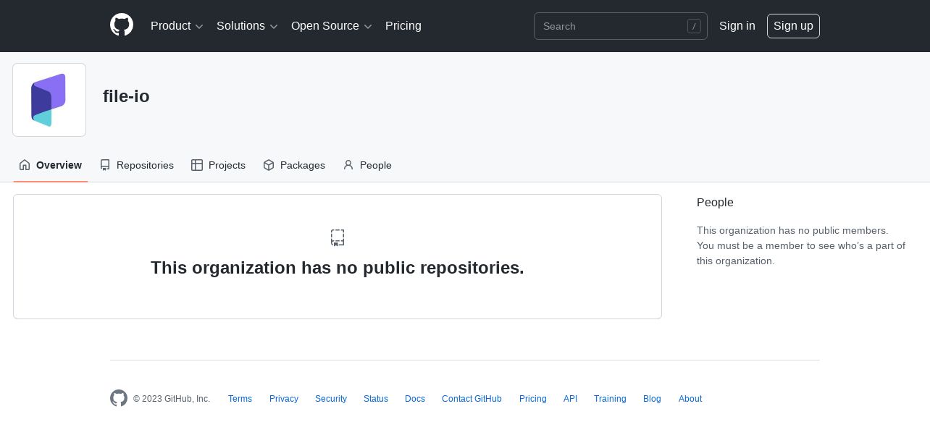The image size is (930, 443).
Task: Click the footer GitHub logo icon
Action: point(119,398)
